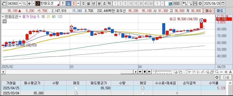Click the exclamation mark info icon
233x96 pixels.
(x=63, y=3)
